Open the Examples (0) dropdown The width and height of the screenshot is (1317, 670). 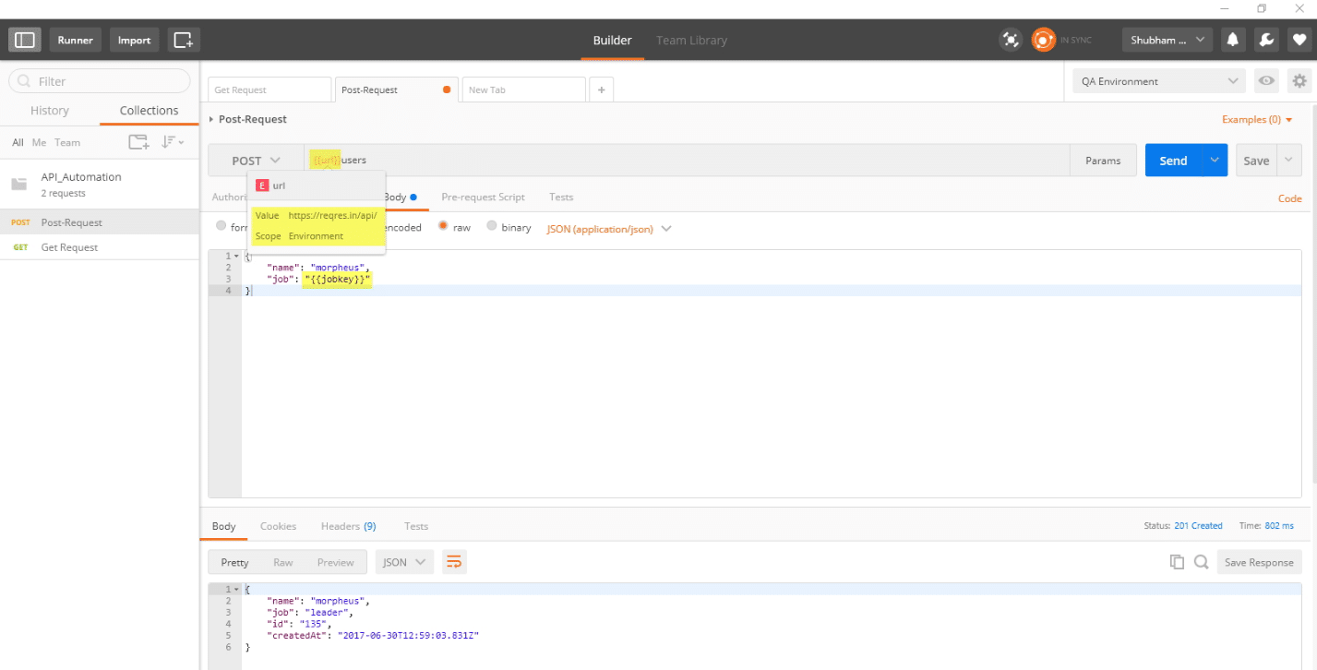pyautogui.click(x=1257, y=119)
